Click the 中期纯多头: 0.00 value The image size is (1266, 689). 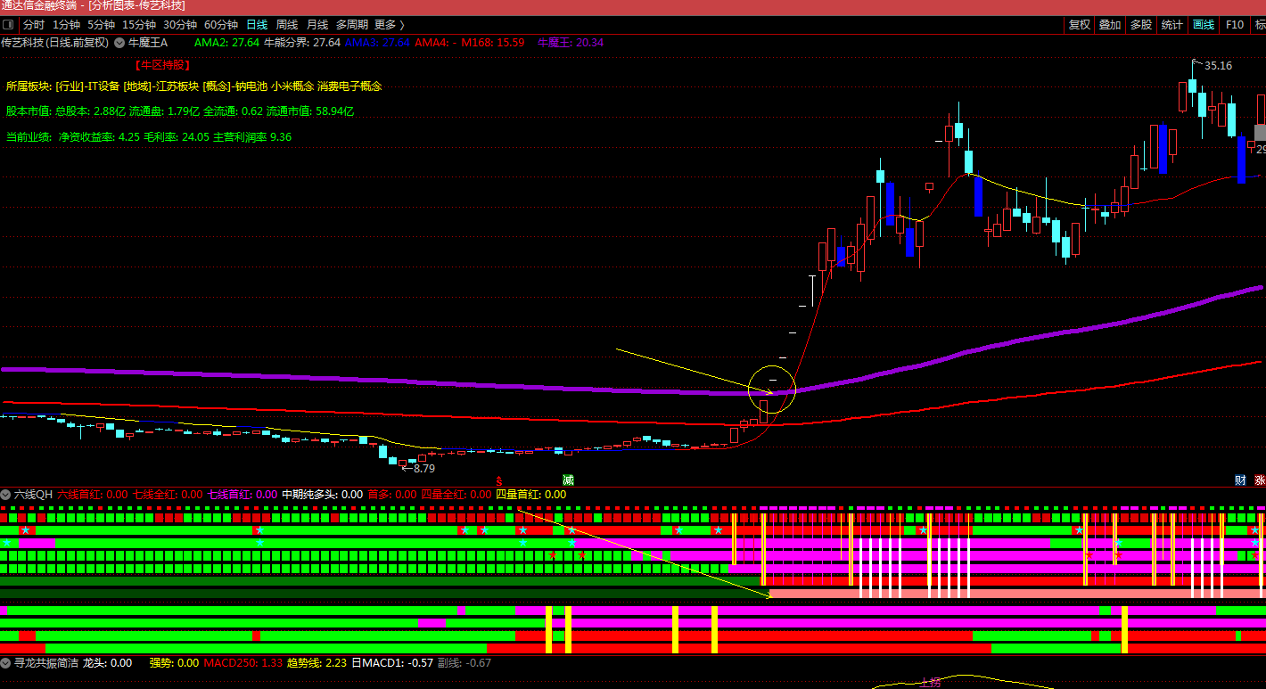(x=323, y=494)
